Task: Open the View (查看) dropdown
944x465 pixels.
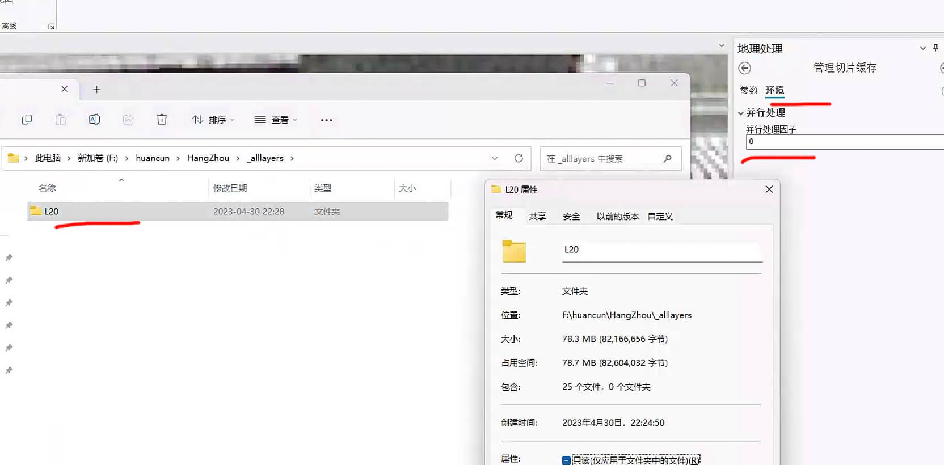Action: pos(276,120)
